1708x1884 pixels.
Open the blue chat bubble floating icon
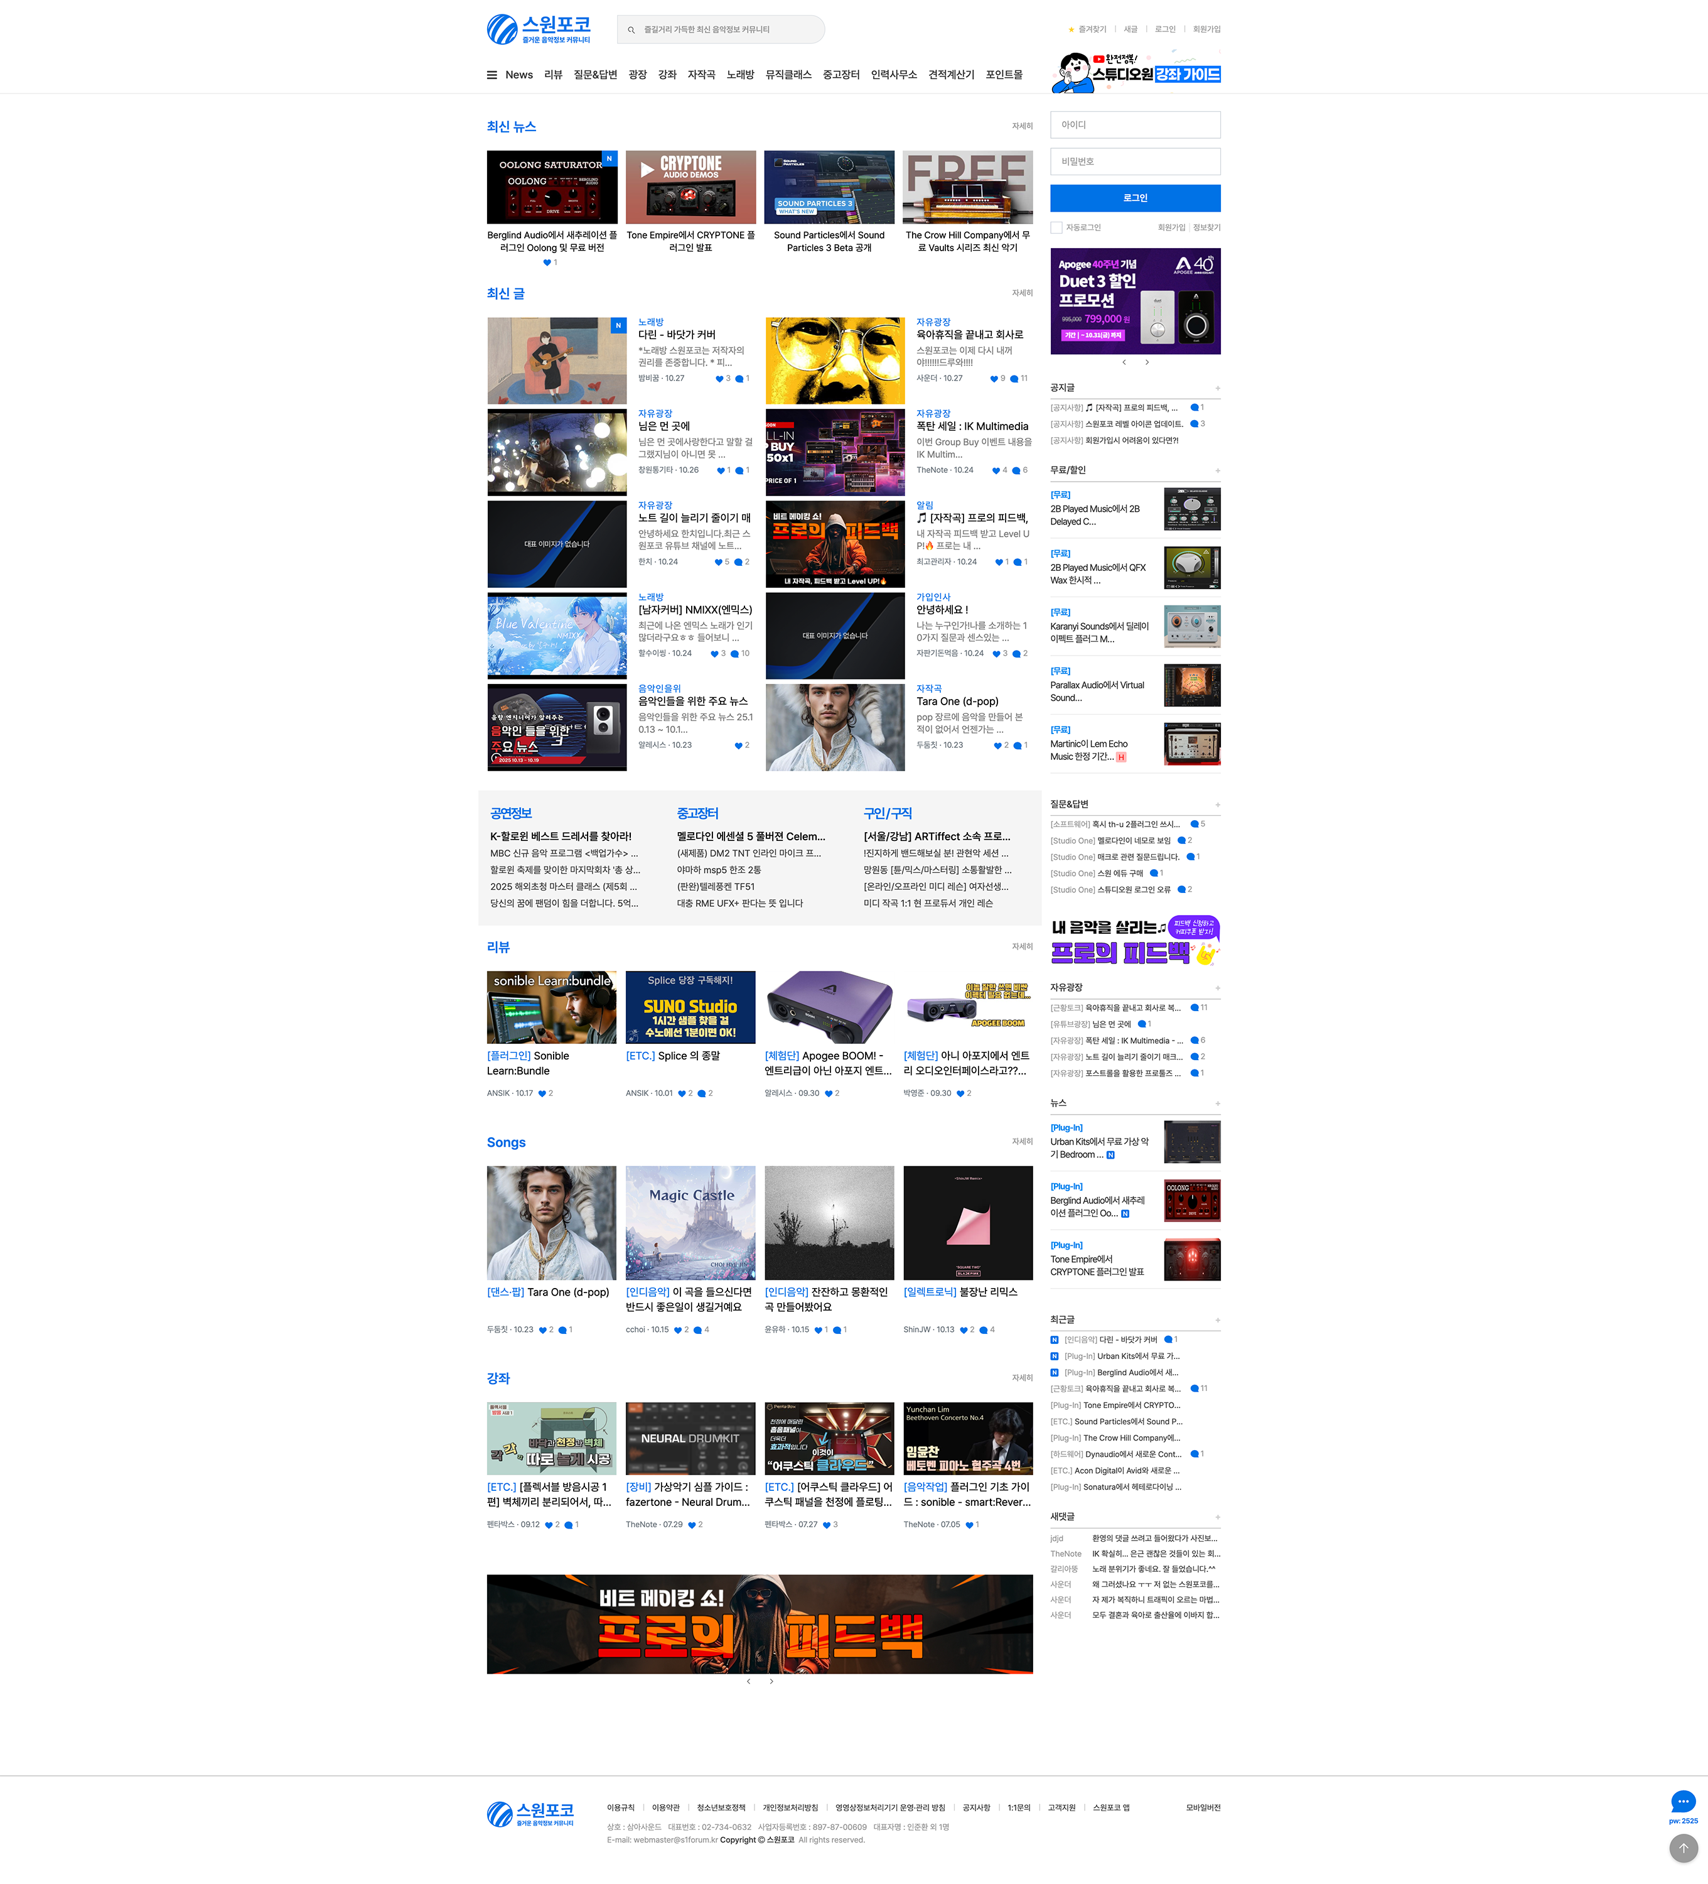point(1683,1802)
